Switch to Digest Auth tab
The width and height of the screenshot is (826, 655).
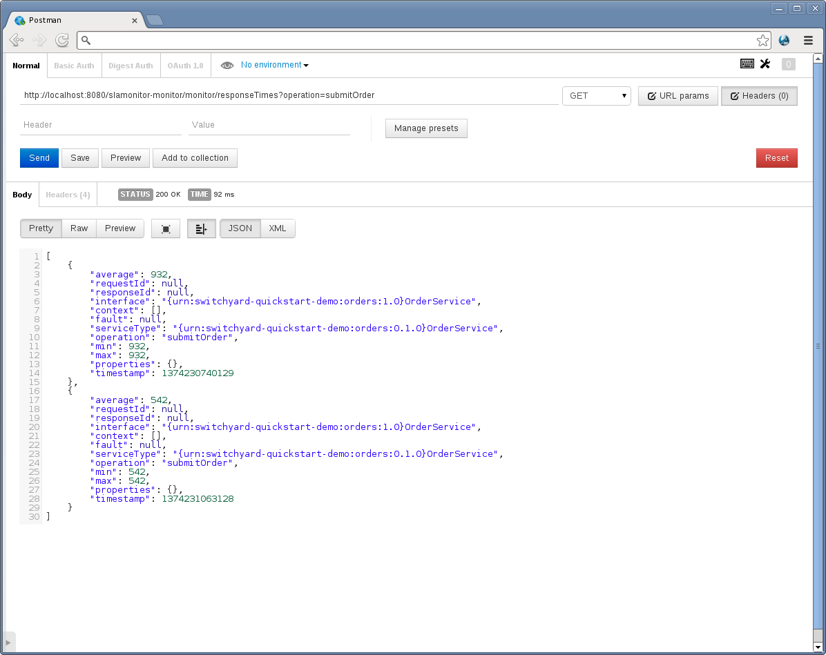click(x=131, y=66)
